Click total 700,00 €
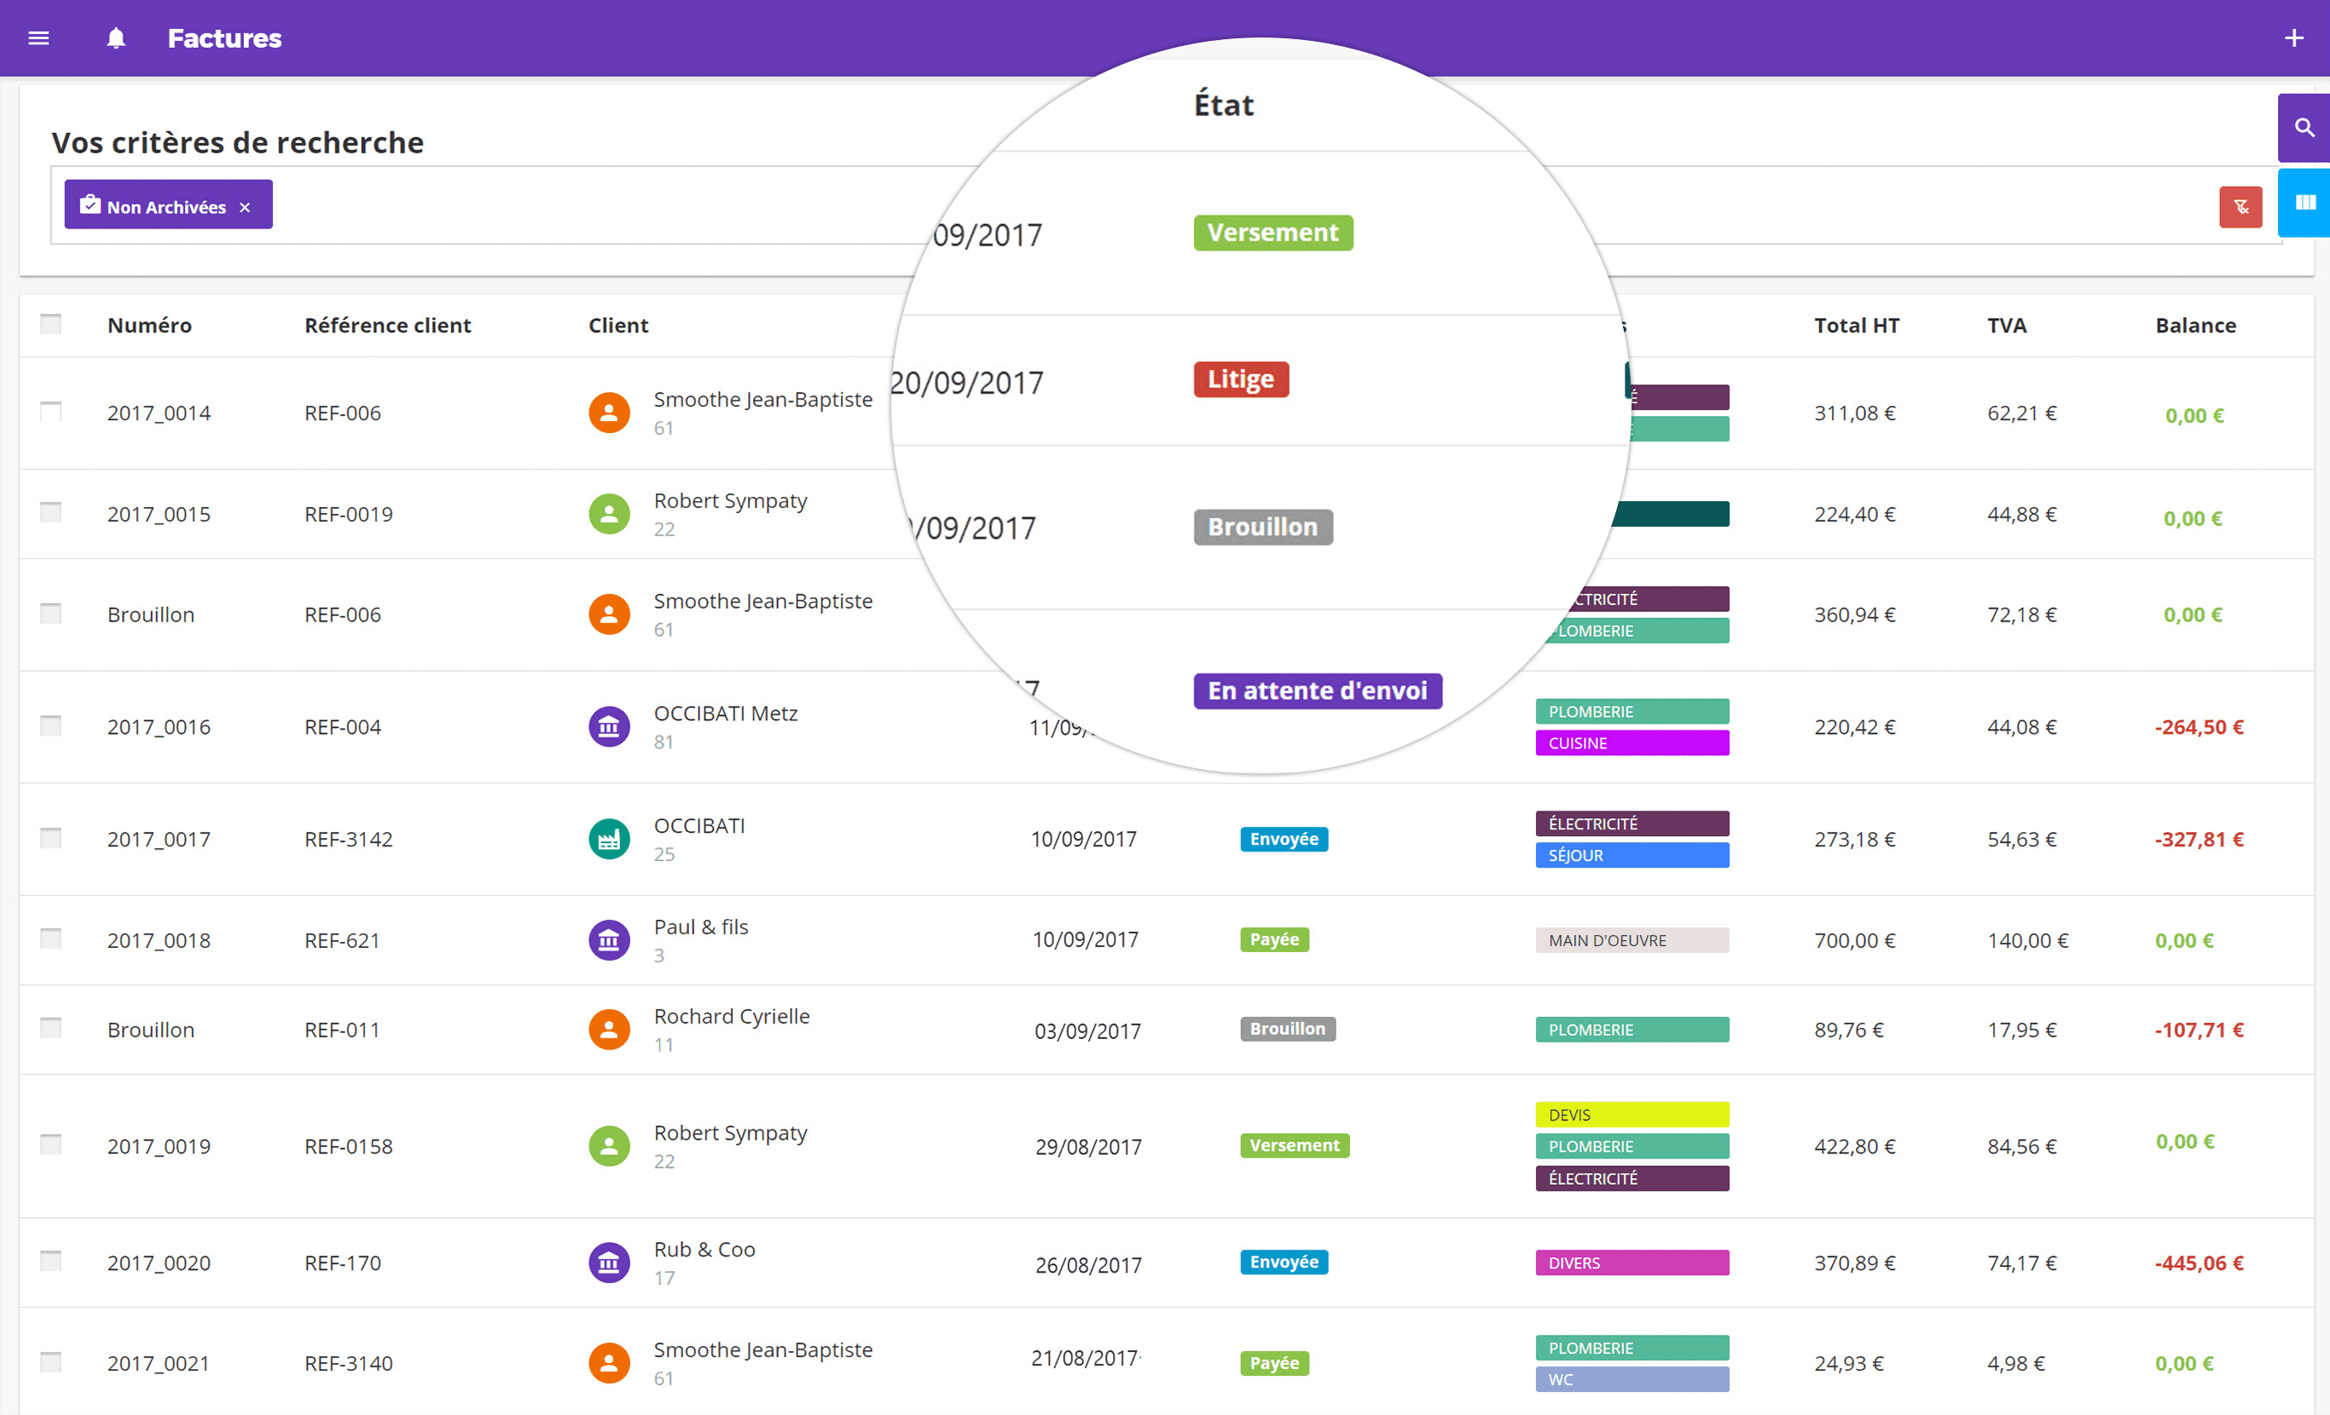Image resolution: width=2330 pixels, height=1415 pixels. (1854, 940)
